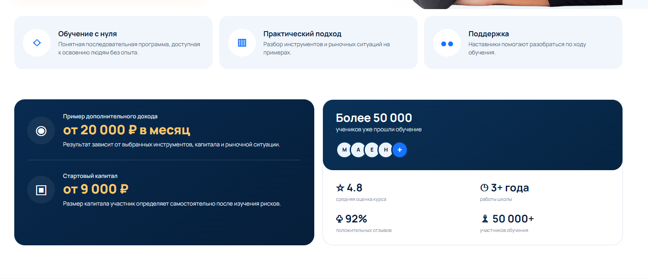
Task: Select the student avatar labeled E
Action: [372, 150]
